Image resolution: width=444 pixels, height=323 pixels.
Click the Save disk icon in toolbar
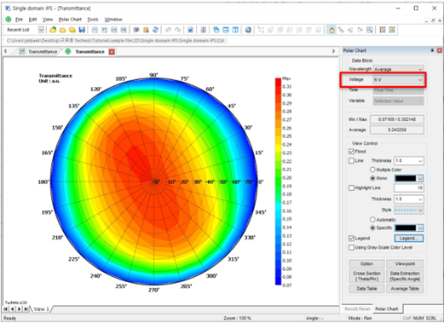pos(82,30)
